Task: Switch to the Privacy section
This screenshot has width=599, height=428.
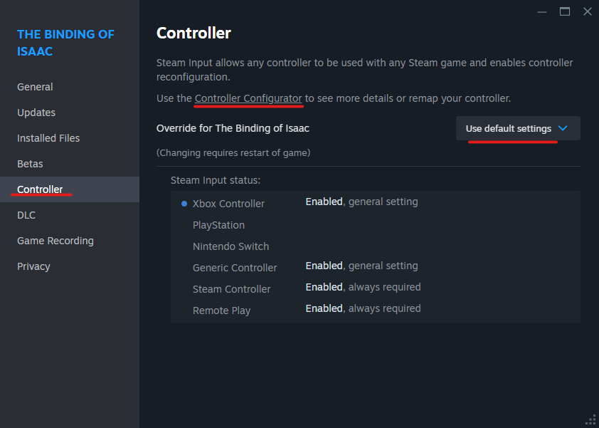Action: click(33, 266)
